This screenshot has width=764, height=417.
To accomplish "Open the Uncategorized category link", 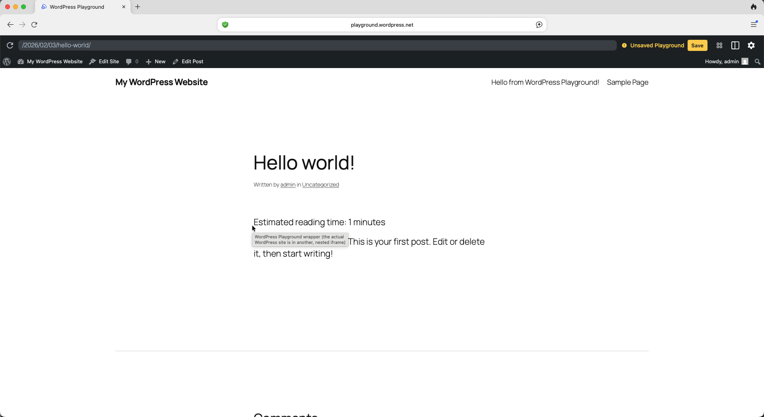I will (x=320, y=185).
